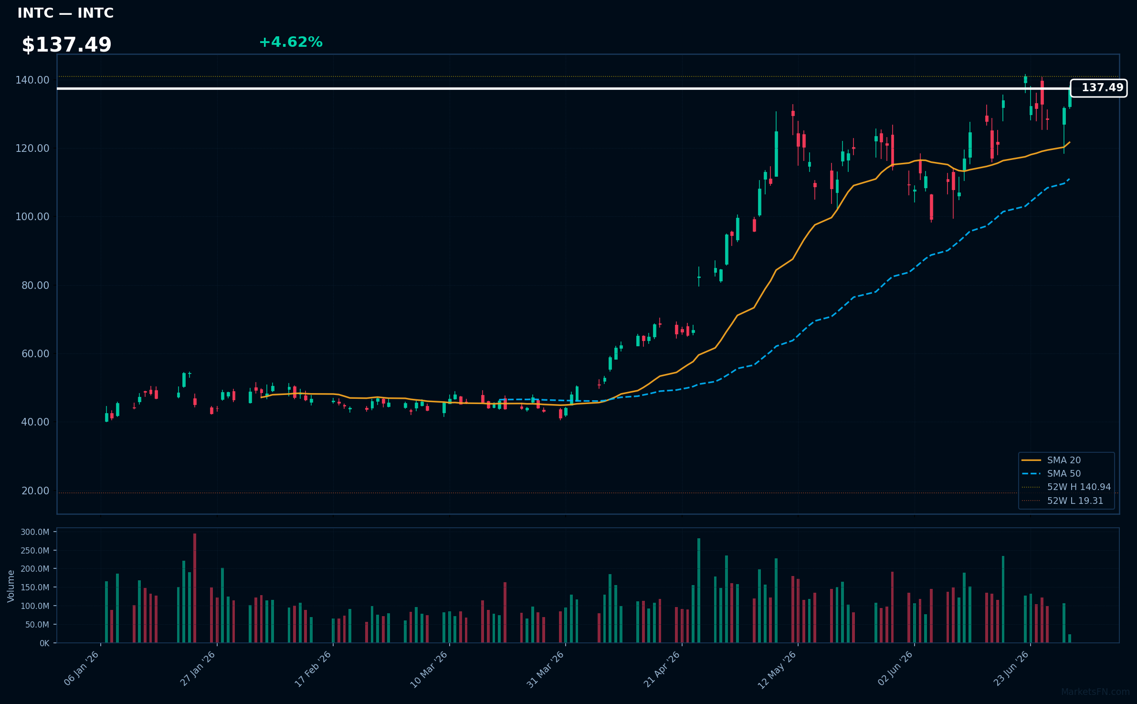This screenshot has width=1137, height=704.
Task: Click the 200.0M volume axis label
Action: pos(35,568)
